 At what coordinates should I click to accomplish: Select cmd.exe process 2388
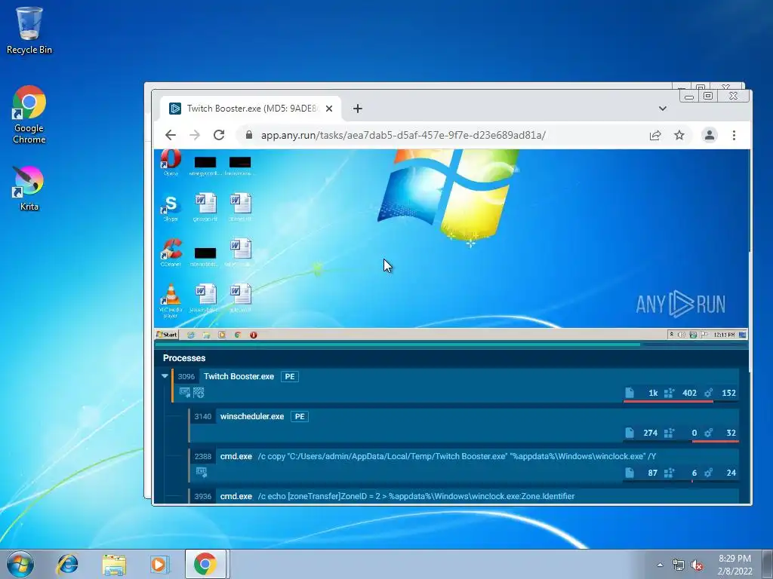[463, 465]
